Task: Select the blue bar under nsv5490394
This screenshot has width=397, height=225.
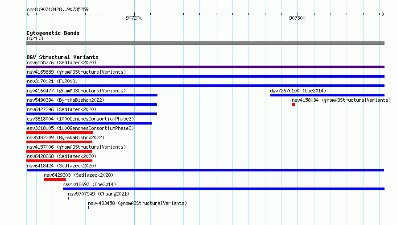Action: tap(91, 104)
